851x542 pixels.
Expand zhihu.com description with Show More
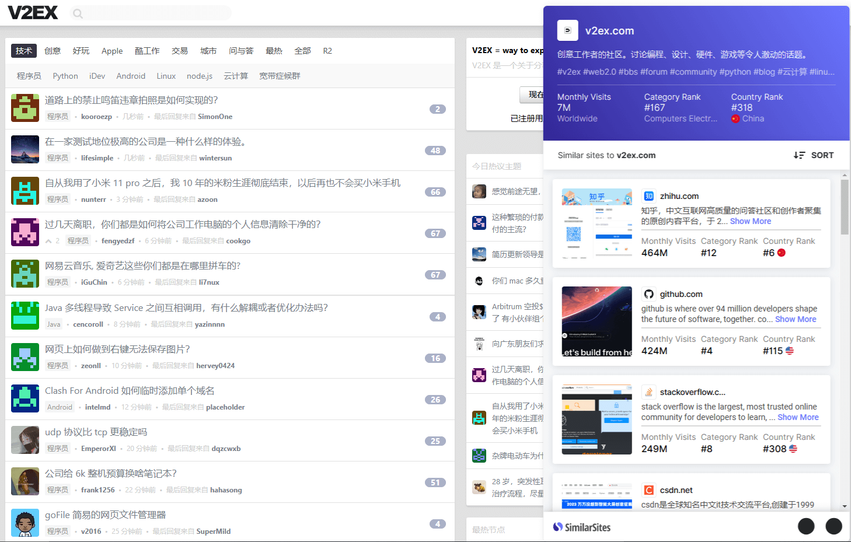[751, 221]
